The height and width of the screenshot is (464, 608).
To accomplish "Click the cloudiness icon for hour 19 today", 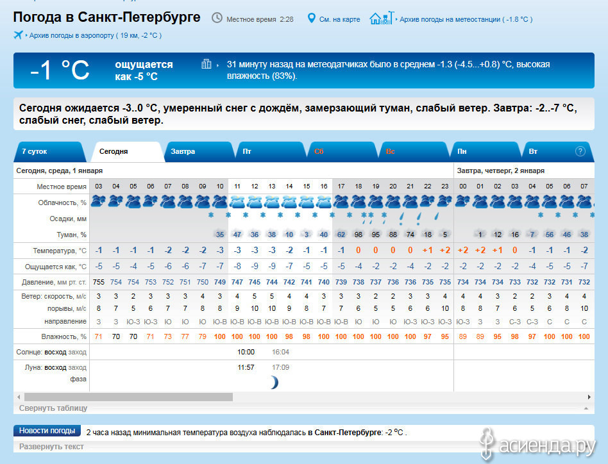I will [x=376, y=202].
